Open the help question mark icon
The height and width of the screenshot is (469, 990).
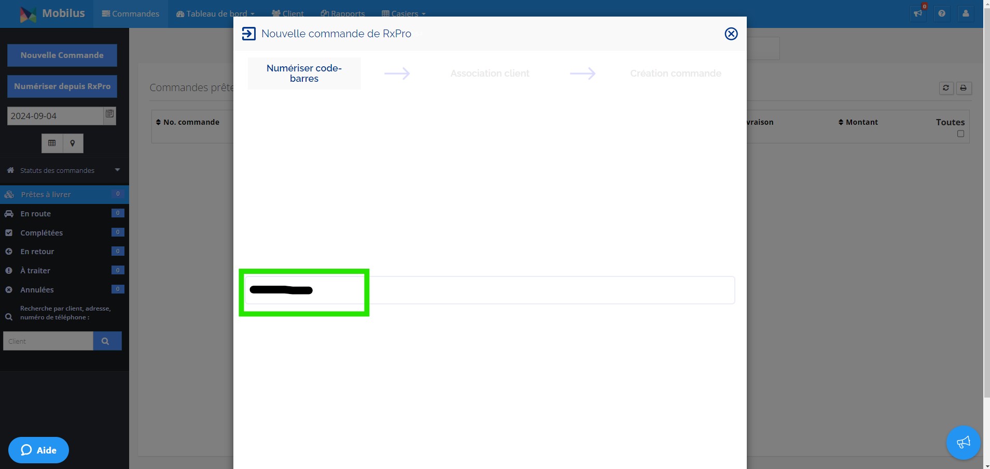942,13
